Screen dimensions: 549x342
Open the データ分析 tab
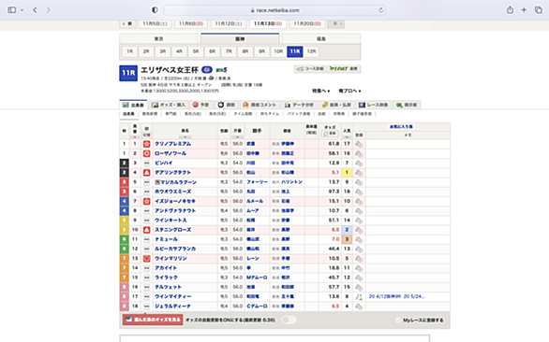tap(299, 105)
